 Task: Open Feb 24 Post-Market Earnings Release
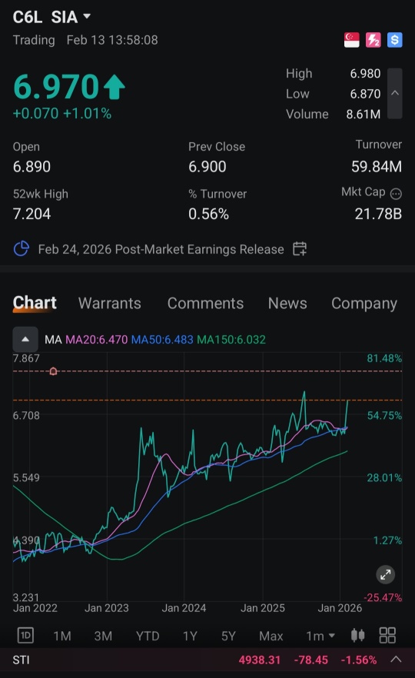click(161, 249)
